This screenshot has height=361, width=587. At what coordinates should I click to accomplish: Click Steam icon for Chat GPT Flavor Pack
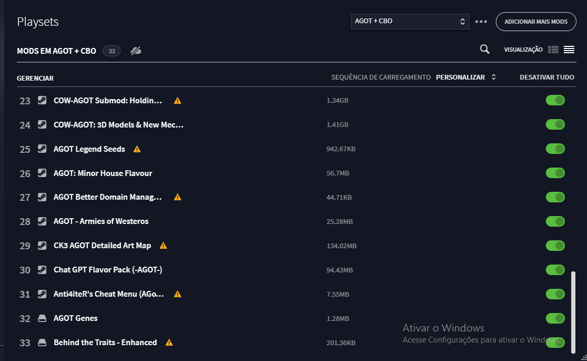point(42,270)
